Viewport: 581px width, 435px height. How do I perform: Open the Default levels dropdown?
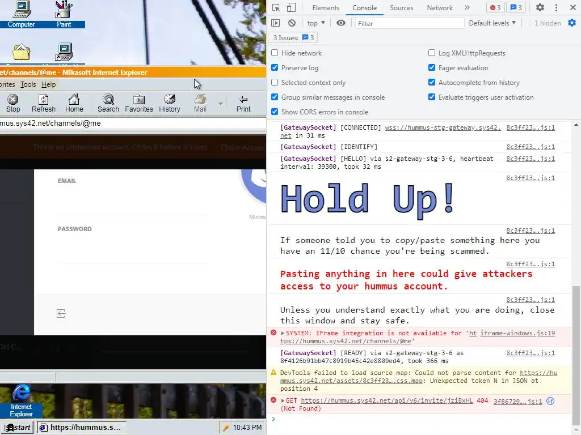pyautogui.click(x=492, y=23)
